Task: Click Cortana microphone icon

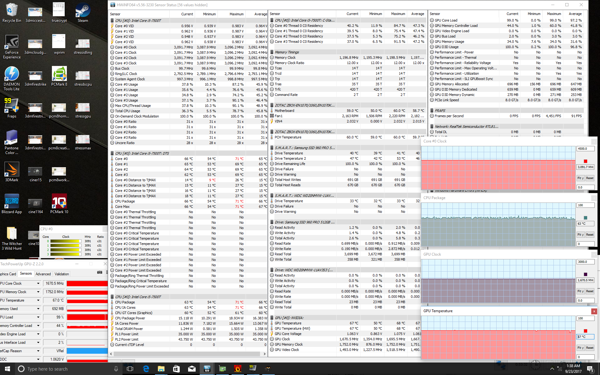Action: [116, 369]
